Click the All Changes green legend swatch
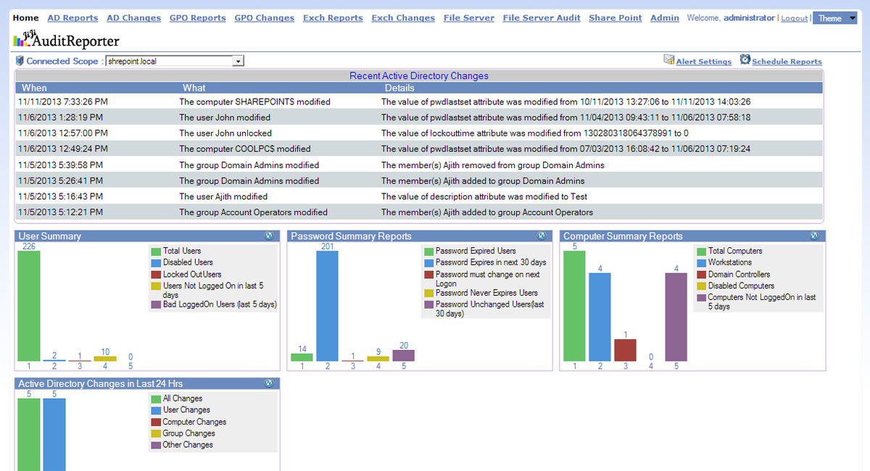 click(156, 399)
